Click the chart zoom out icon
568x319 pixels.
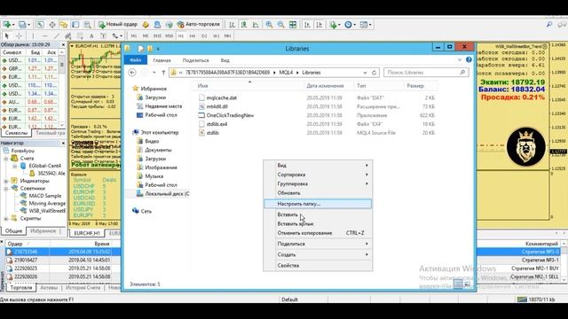tap(280, 25)
